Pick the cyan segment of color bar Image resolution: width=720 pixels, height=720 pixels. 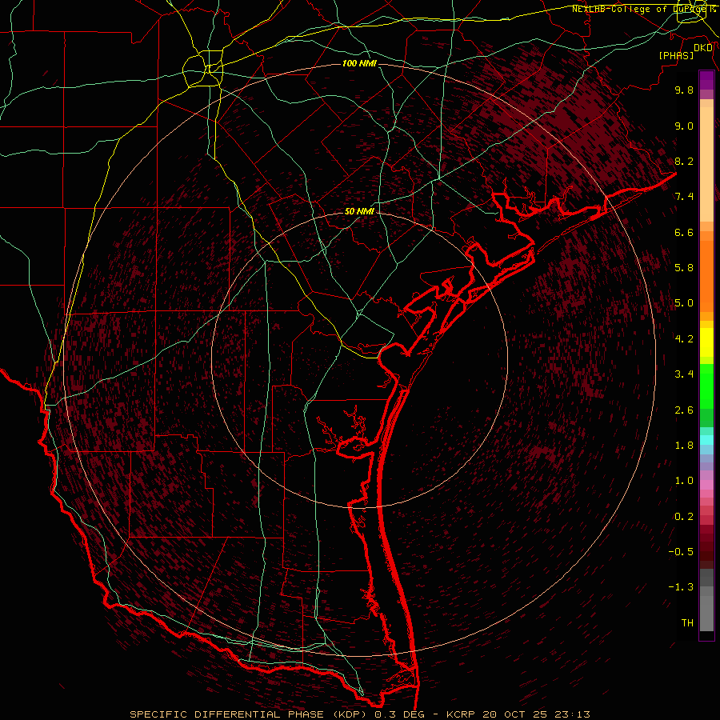[706, 440]
